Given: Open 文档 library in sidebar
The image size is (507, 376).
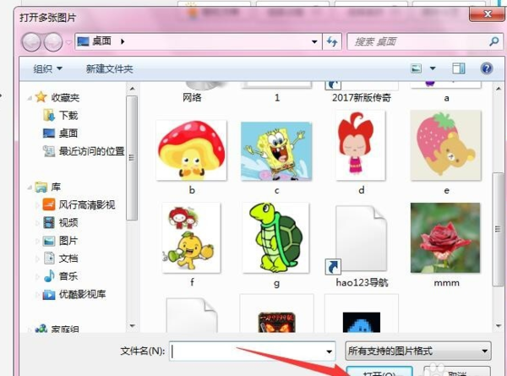Looking at the screenshot, I should point(61,259).
